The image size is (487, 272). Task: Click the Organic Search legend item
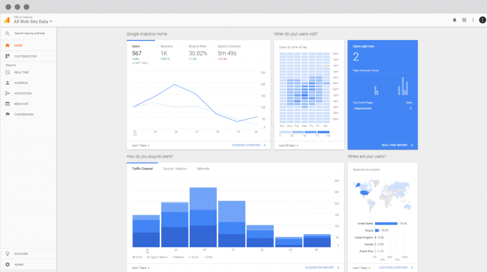157,257
